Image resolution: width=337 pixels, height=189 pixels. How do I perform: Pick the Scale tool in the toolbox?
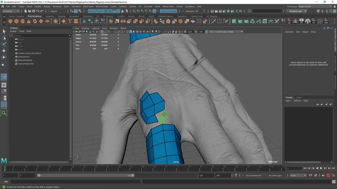click(4, 64)
